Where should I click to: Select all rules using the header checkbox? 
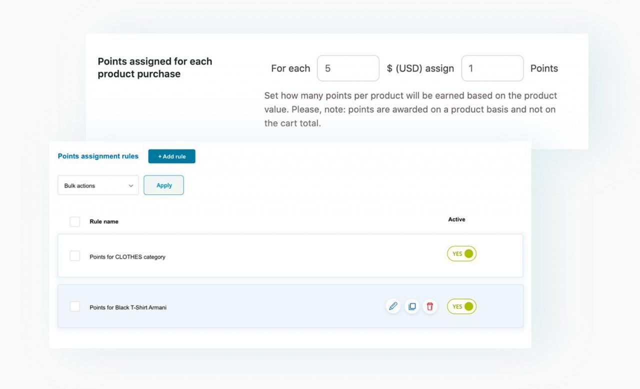pyautogui.click(x=74, y=221)
